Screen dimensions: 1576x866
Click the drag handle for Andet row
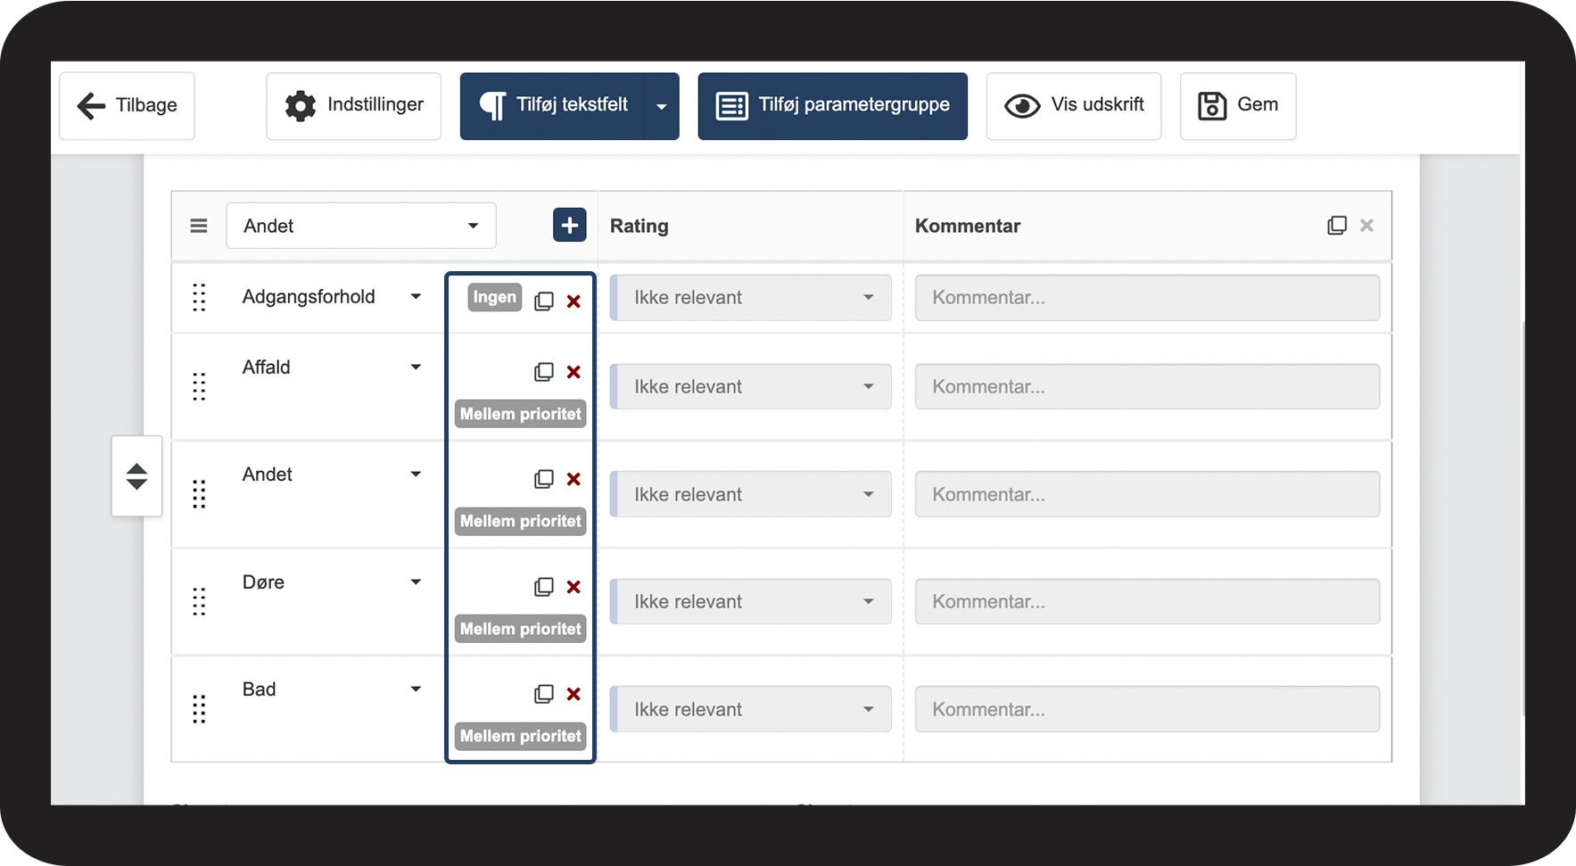pos(199,494)
